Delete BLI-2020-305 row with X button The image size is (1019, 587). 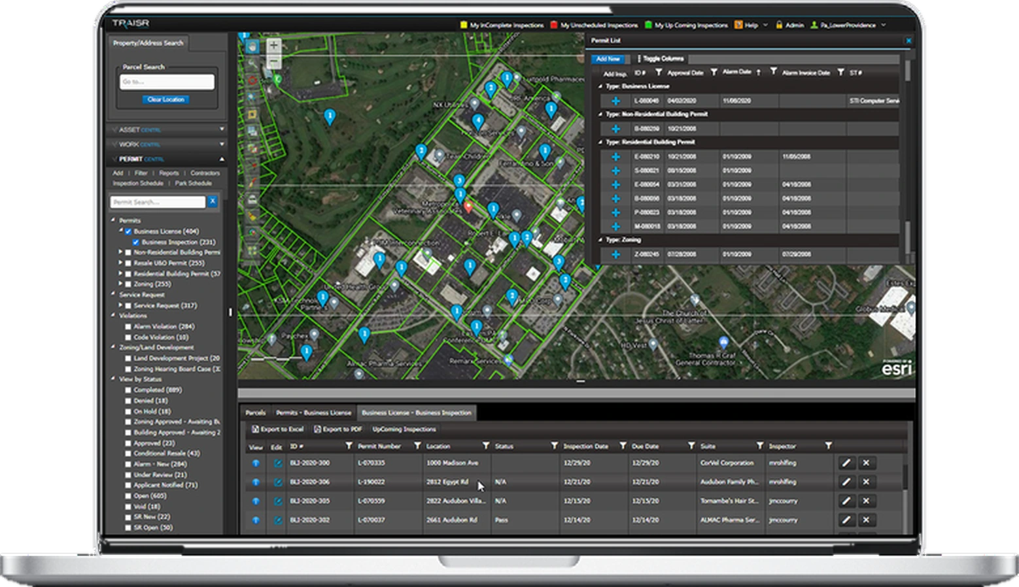tap(866, 501)
